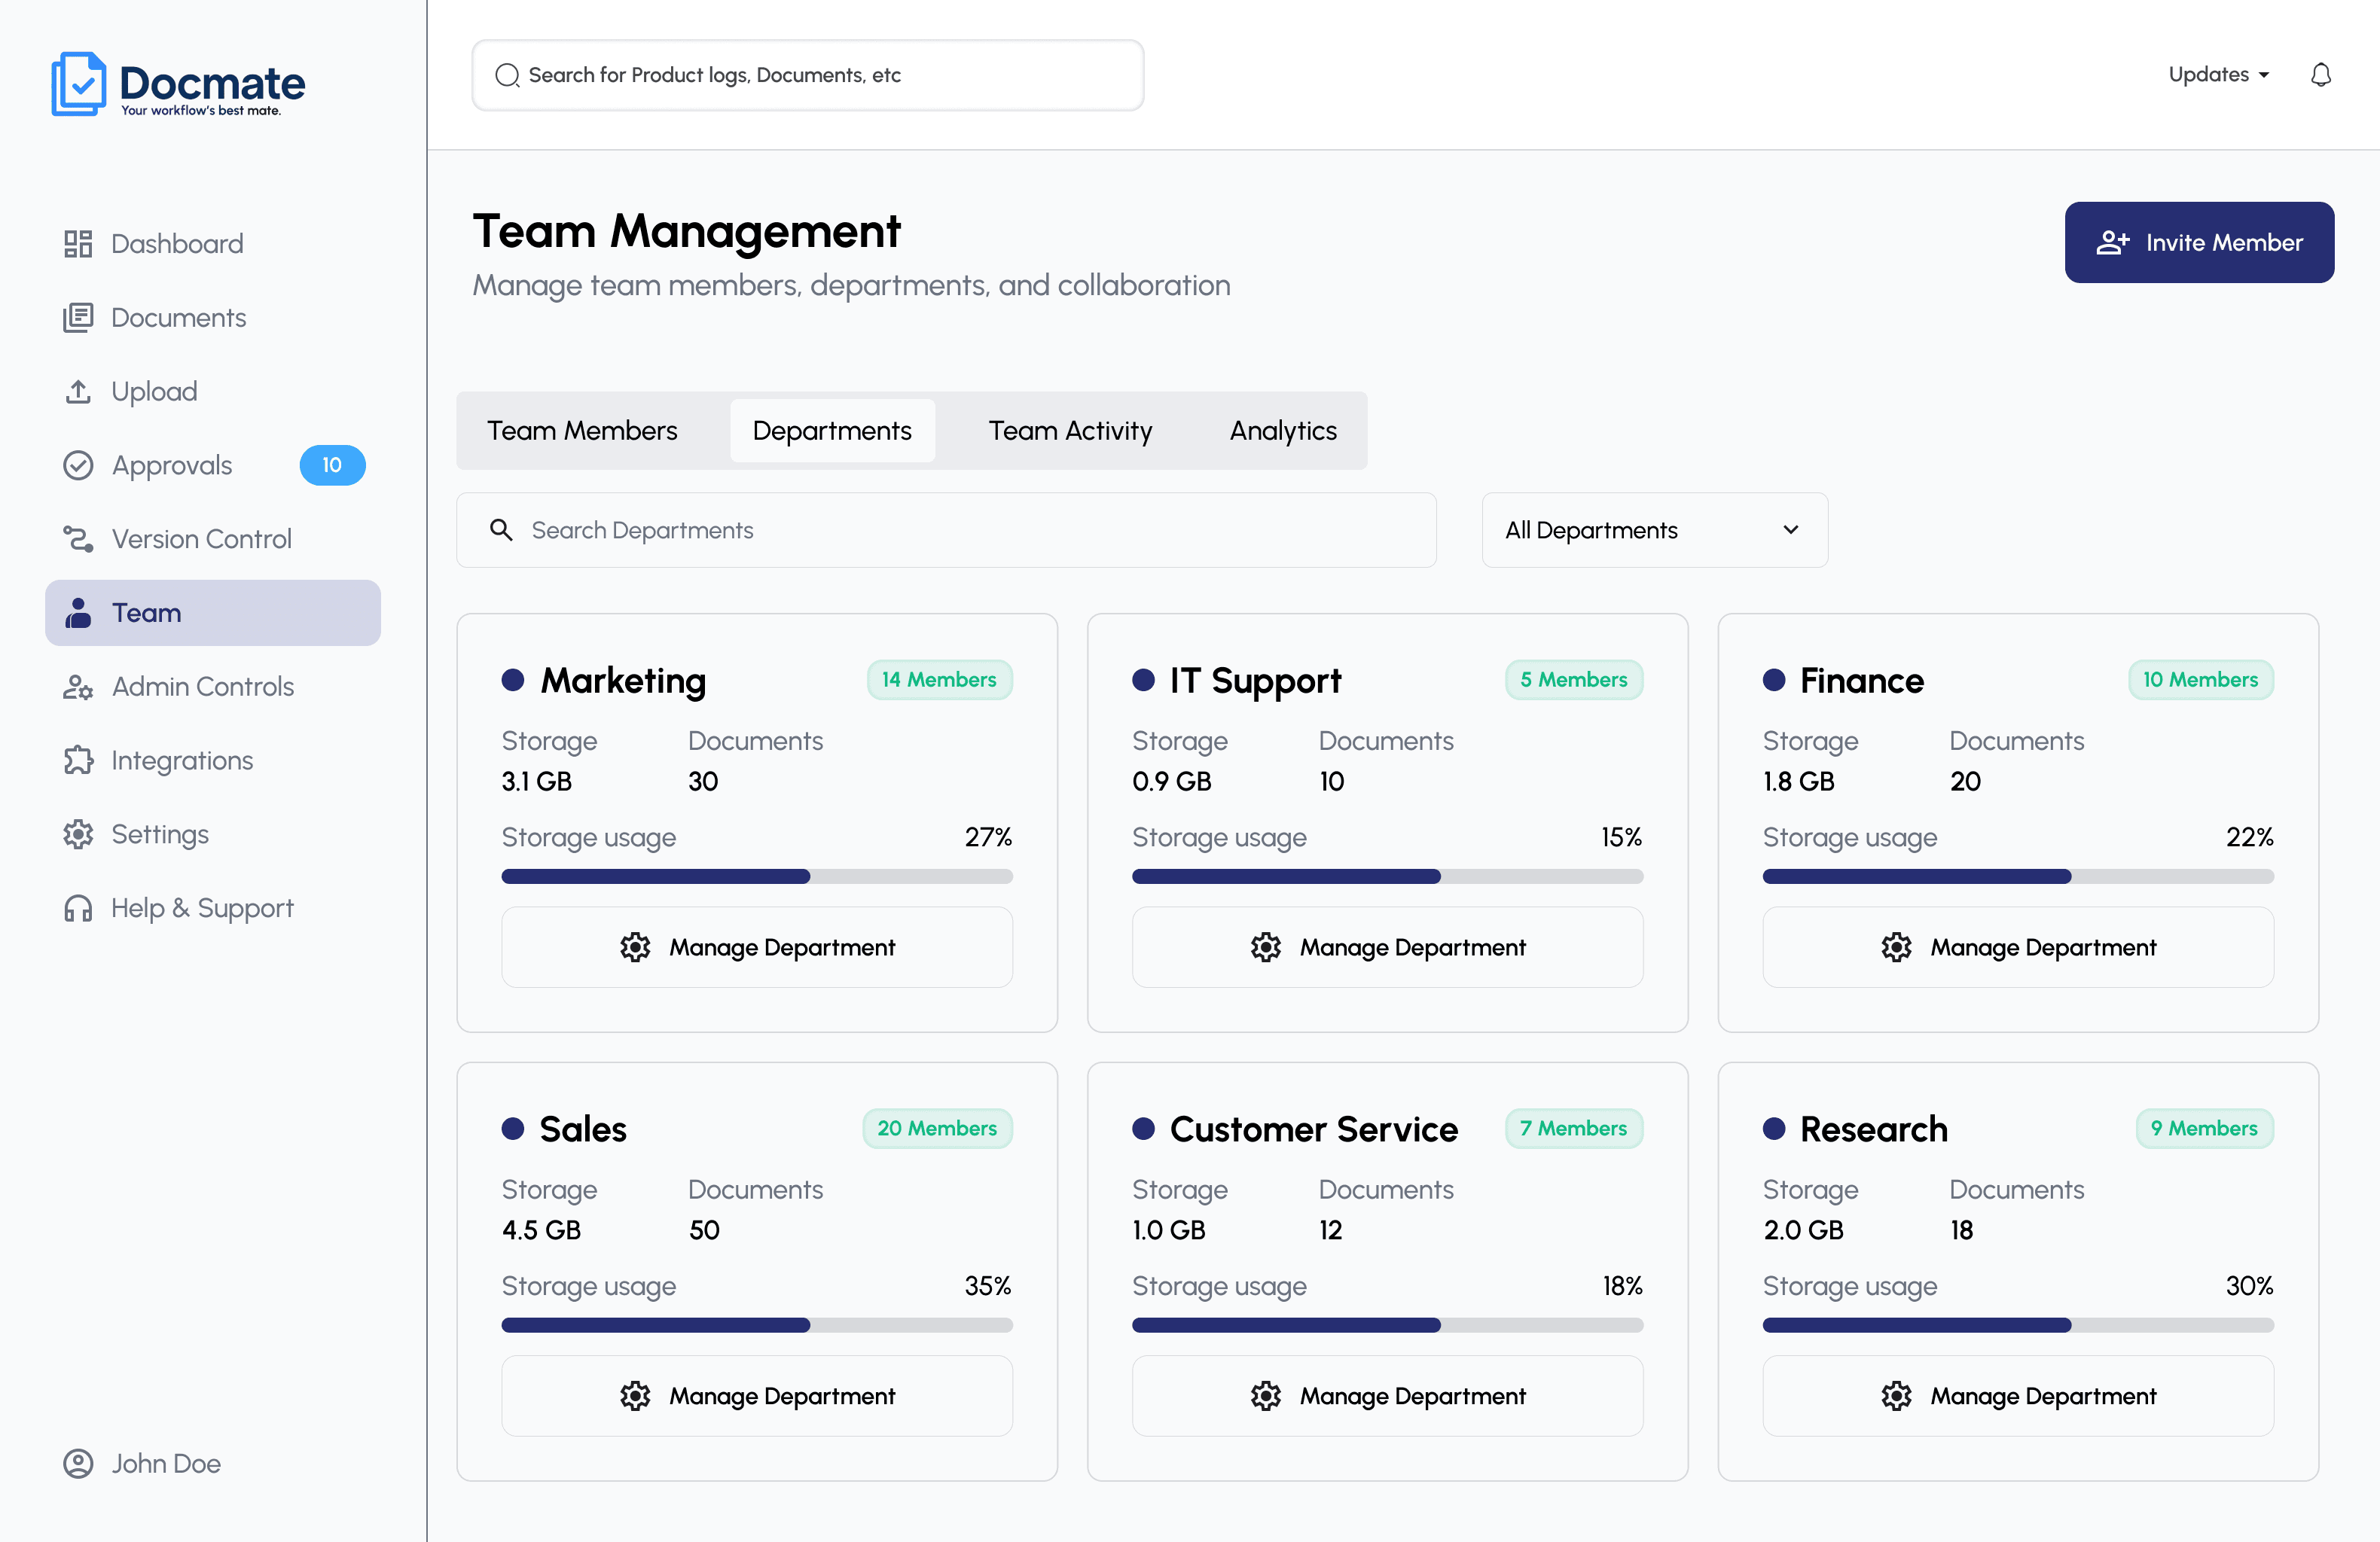
Task: Click the John Doe profile name
Action: 166,1463
